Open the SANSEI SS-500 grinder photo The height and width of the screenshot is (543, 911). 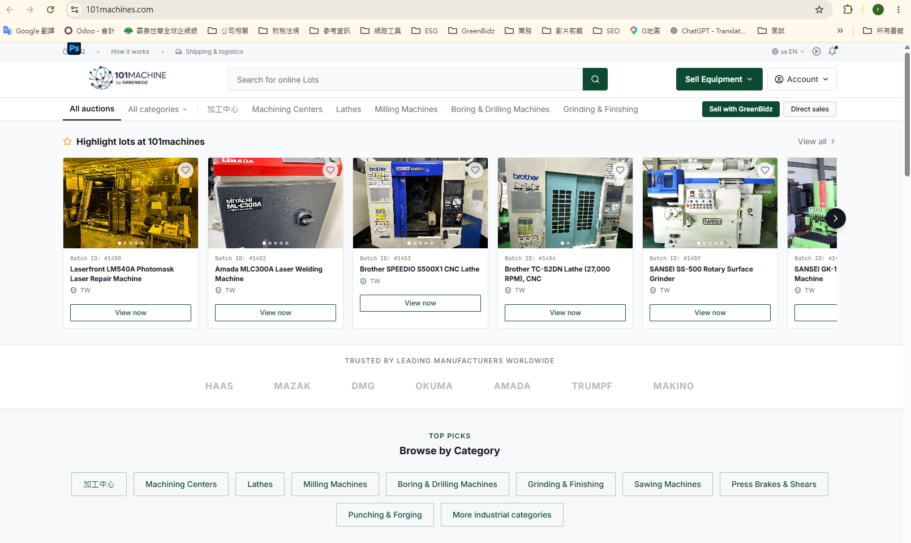click(x=710, y=203)
